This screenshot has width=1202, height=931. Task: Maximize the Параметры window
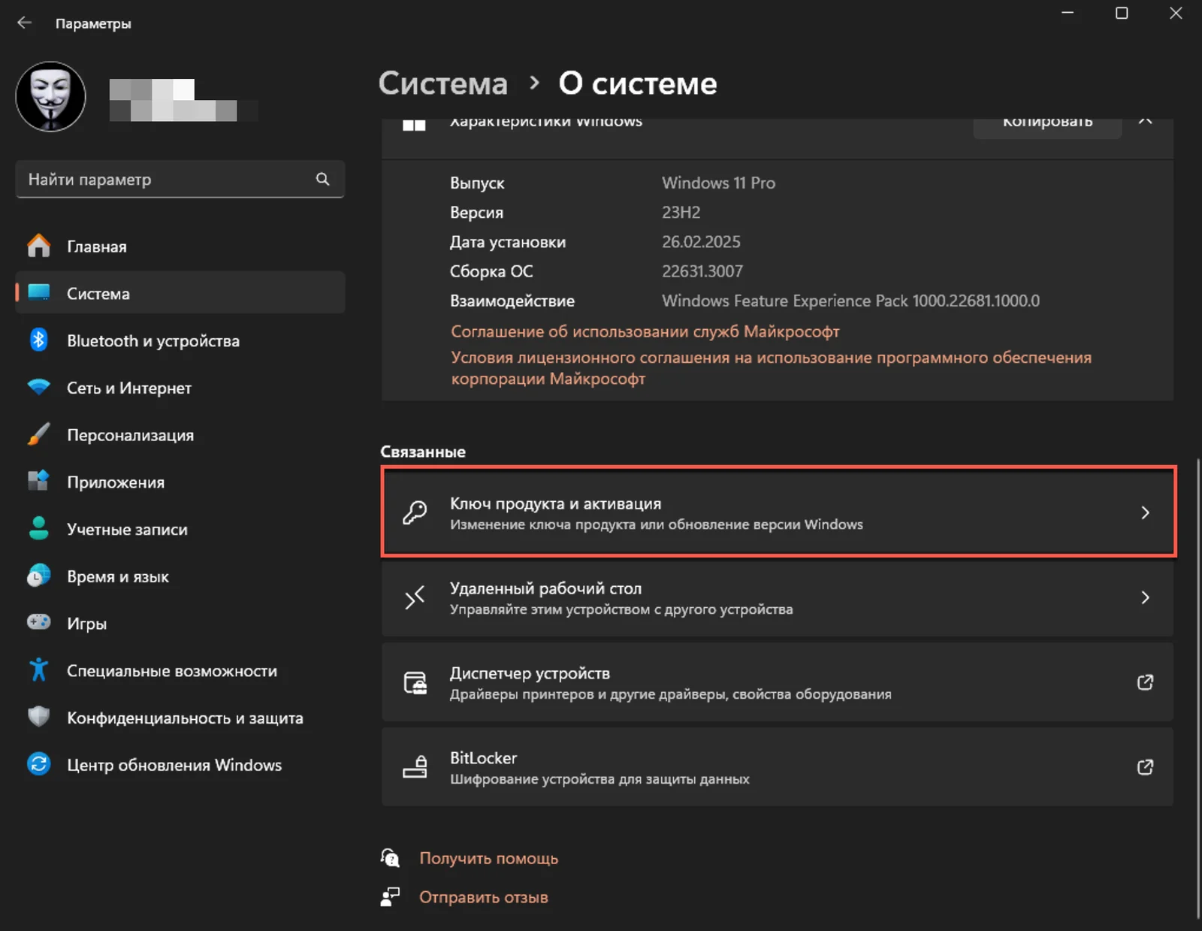[1122, 14]
